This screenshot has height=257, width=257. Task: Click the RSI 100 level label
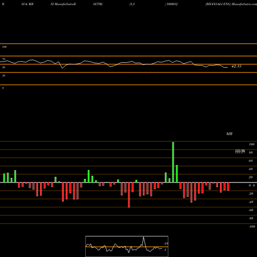[x=4, y=47]
